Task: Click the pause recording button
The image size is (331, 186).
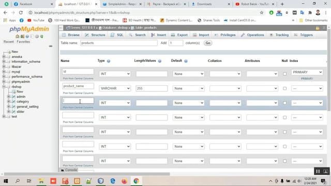Action: (318, 171)
